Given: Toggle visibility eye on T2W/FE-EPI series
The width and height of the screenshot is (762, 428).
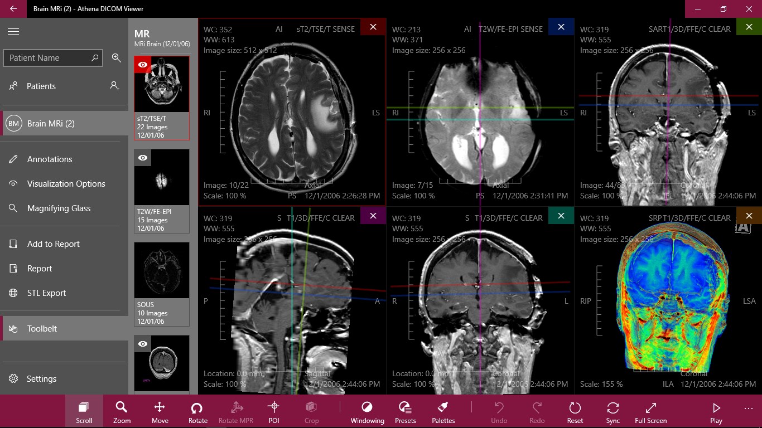Looking at the screenshot, I should [143, 158].
